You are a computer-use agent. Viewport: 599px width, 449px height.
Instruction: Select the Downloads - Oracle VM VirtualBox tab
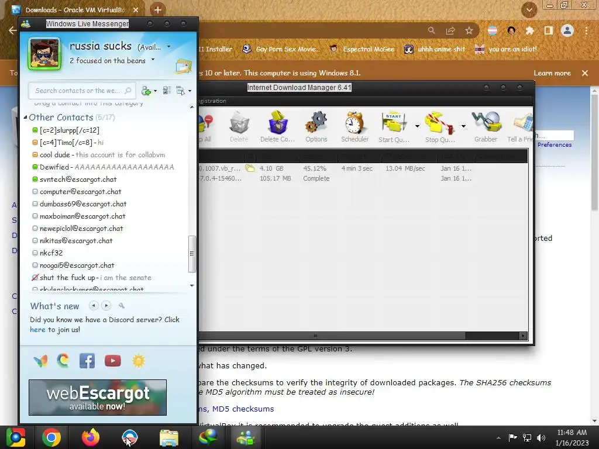(75, 10)
